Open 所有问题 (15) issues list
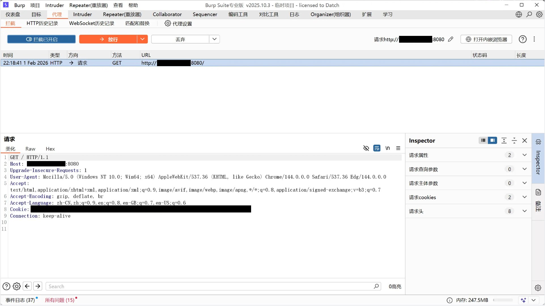Screen dimensions: 545x306 pos(60,300)
